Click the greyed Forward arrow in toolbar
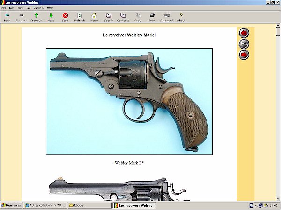The height and width of the screenshot is (210, 281). 22,17
